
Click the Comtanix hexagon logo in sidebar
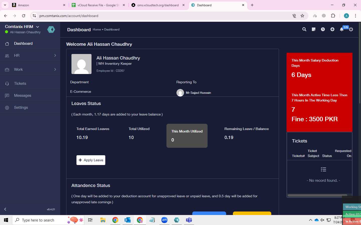[51, 29]
